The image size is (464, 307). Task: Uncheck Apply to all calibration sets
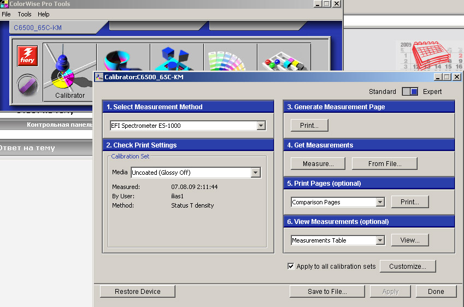coord(291,266)
